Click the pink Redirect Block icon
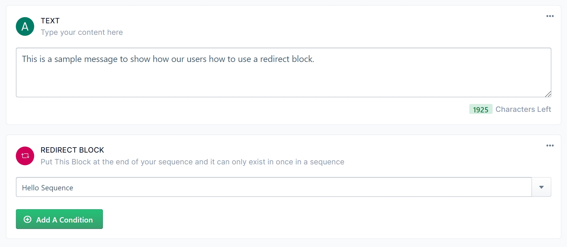The height and width of the screenshot is (247, 567). click(x=25, y=156)
